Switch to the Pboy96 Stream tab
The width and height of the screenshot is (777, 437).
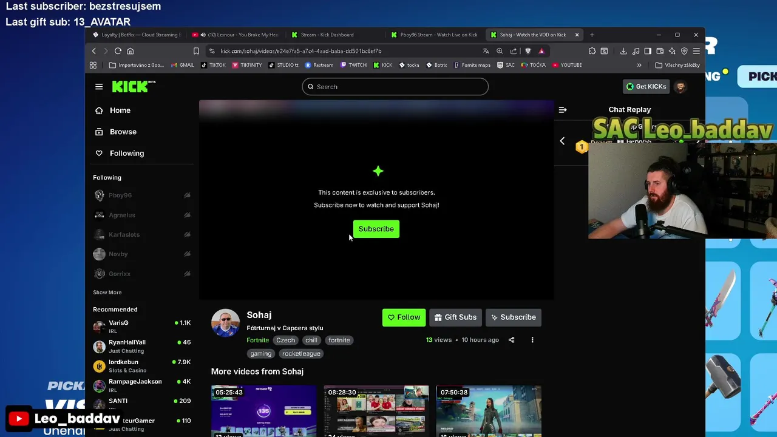tap(433, 35)
